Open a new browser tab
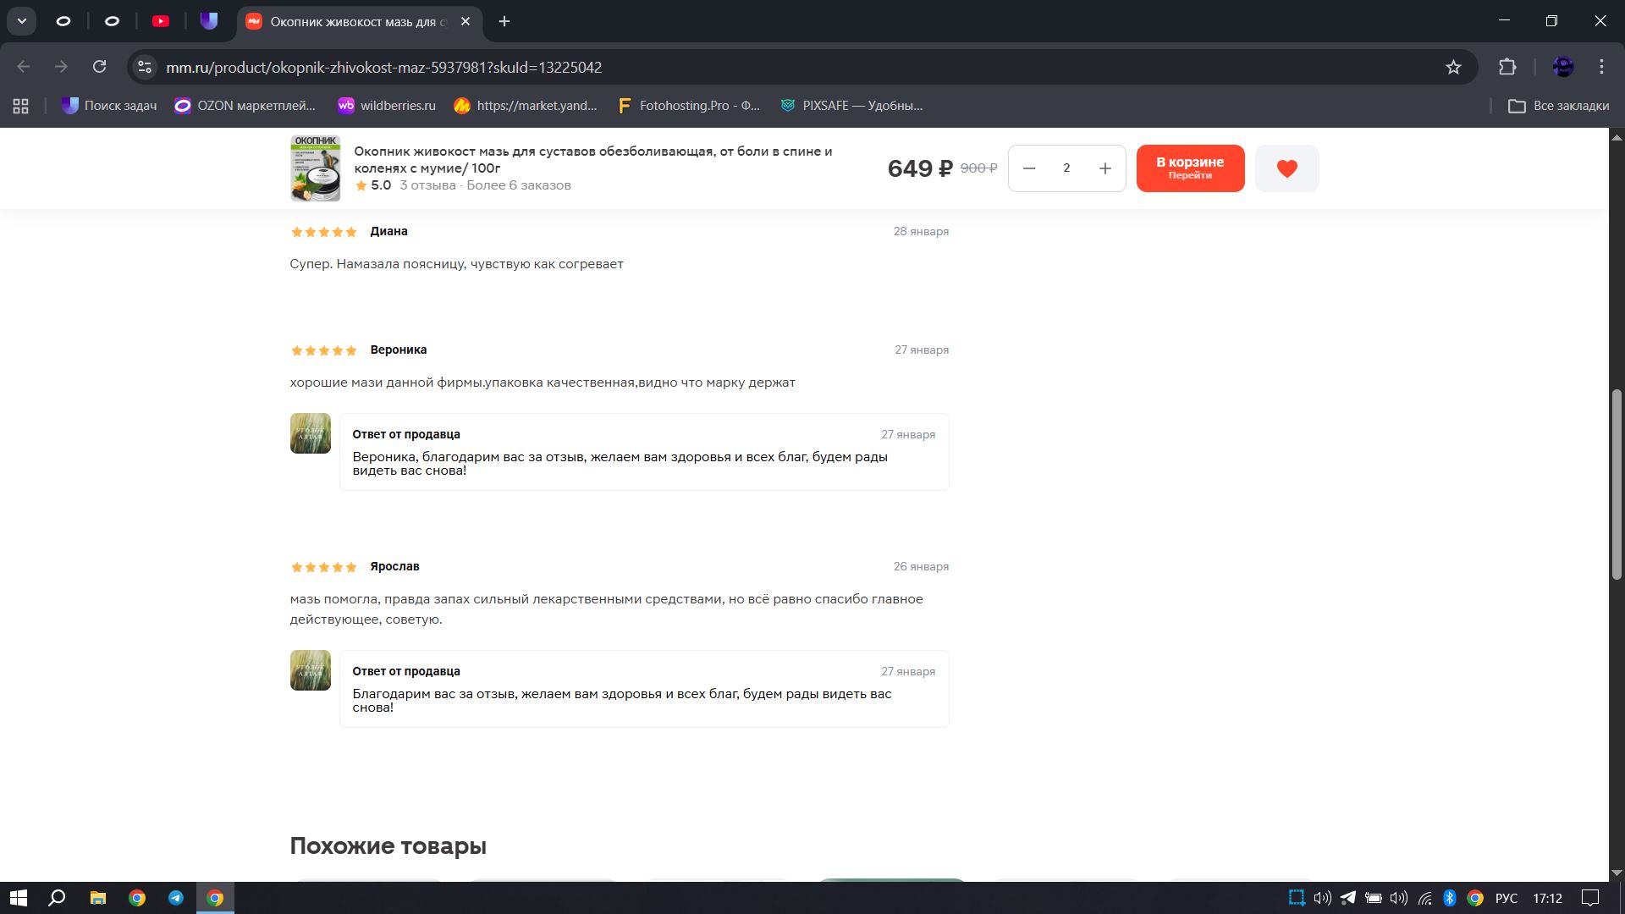The image size is (1625, 914). tap(504, 21)
